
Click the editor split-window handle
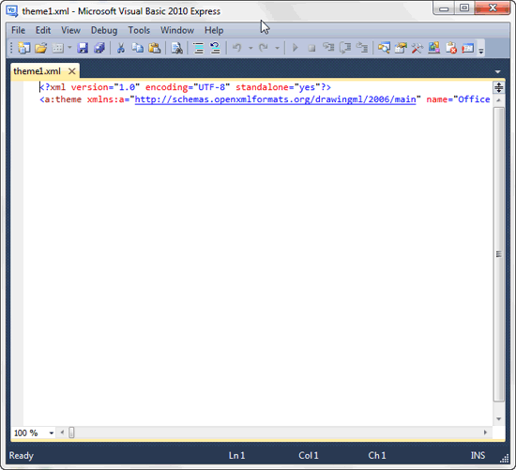(498, 87)
